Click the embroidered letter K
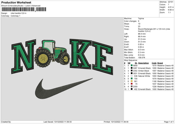Image resolution: width=175 pixels, height=124 pixels. point(81,54)
